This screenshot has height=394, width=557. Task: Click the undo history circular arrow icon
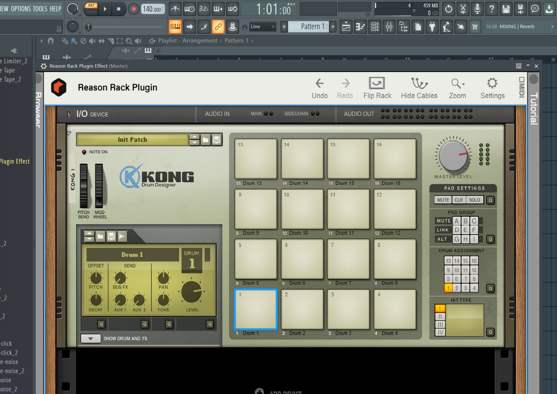pos(448,9)
